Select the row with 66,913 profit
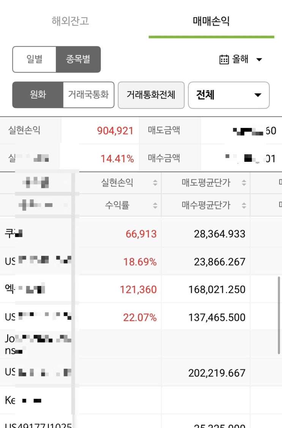Image resolution: width=282 pixels, height=428 pixels. 141,234
